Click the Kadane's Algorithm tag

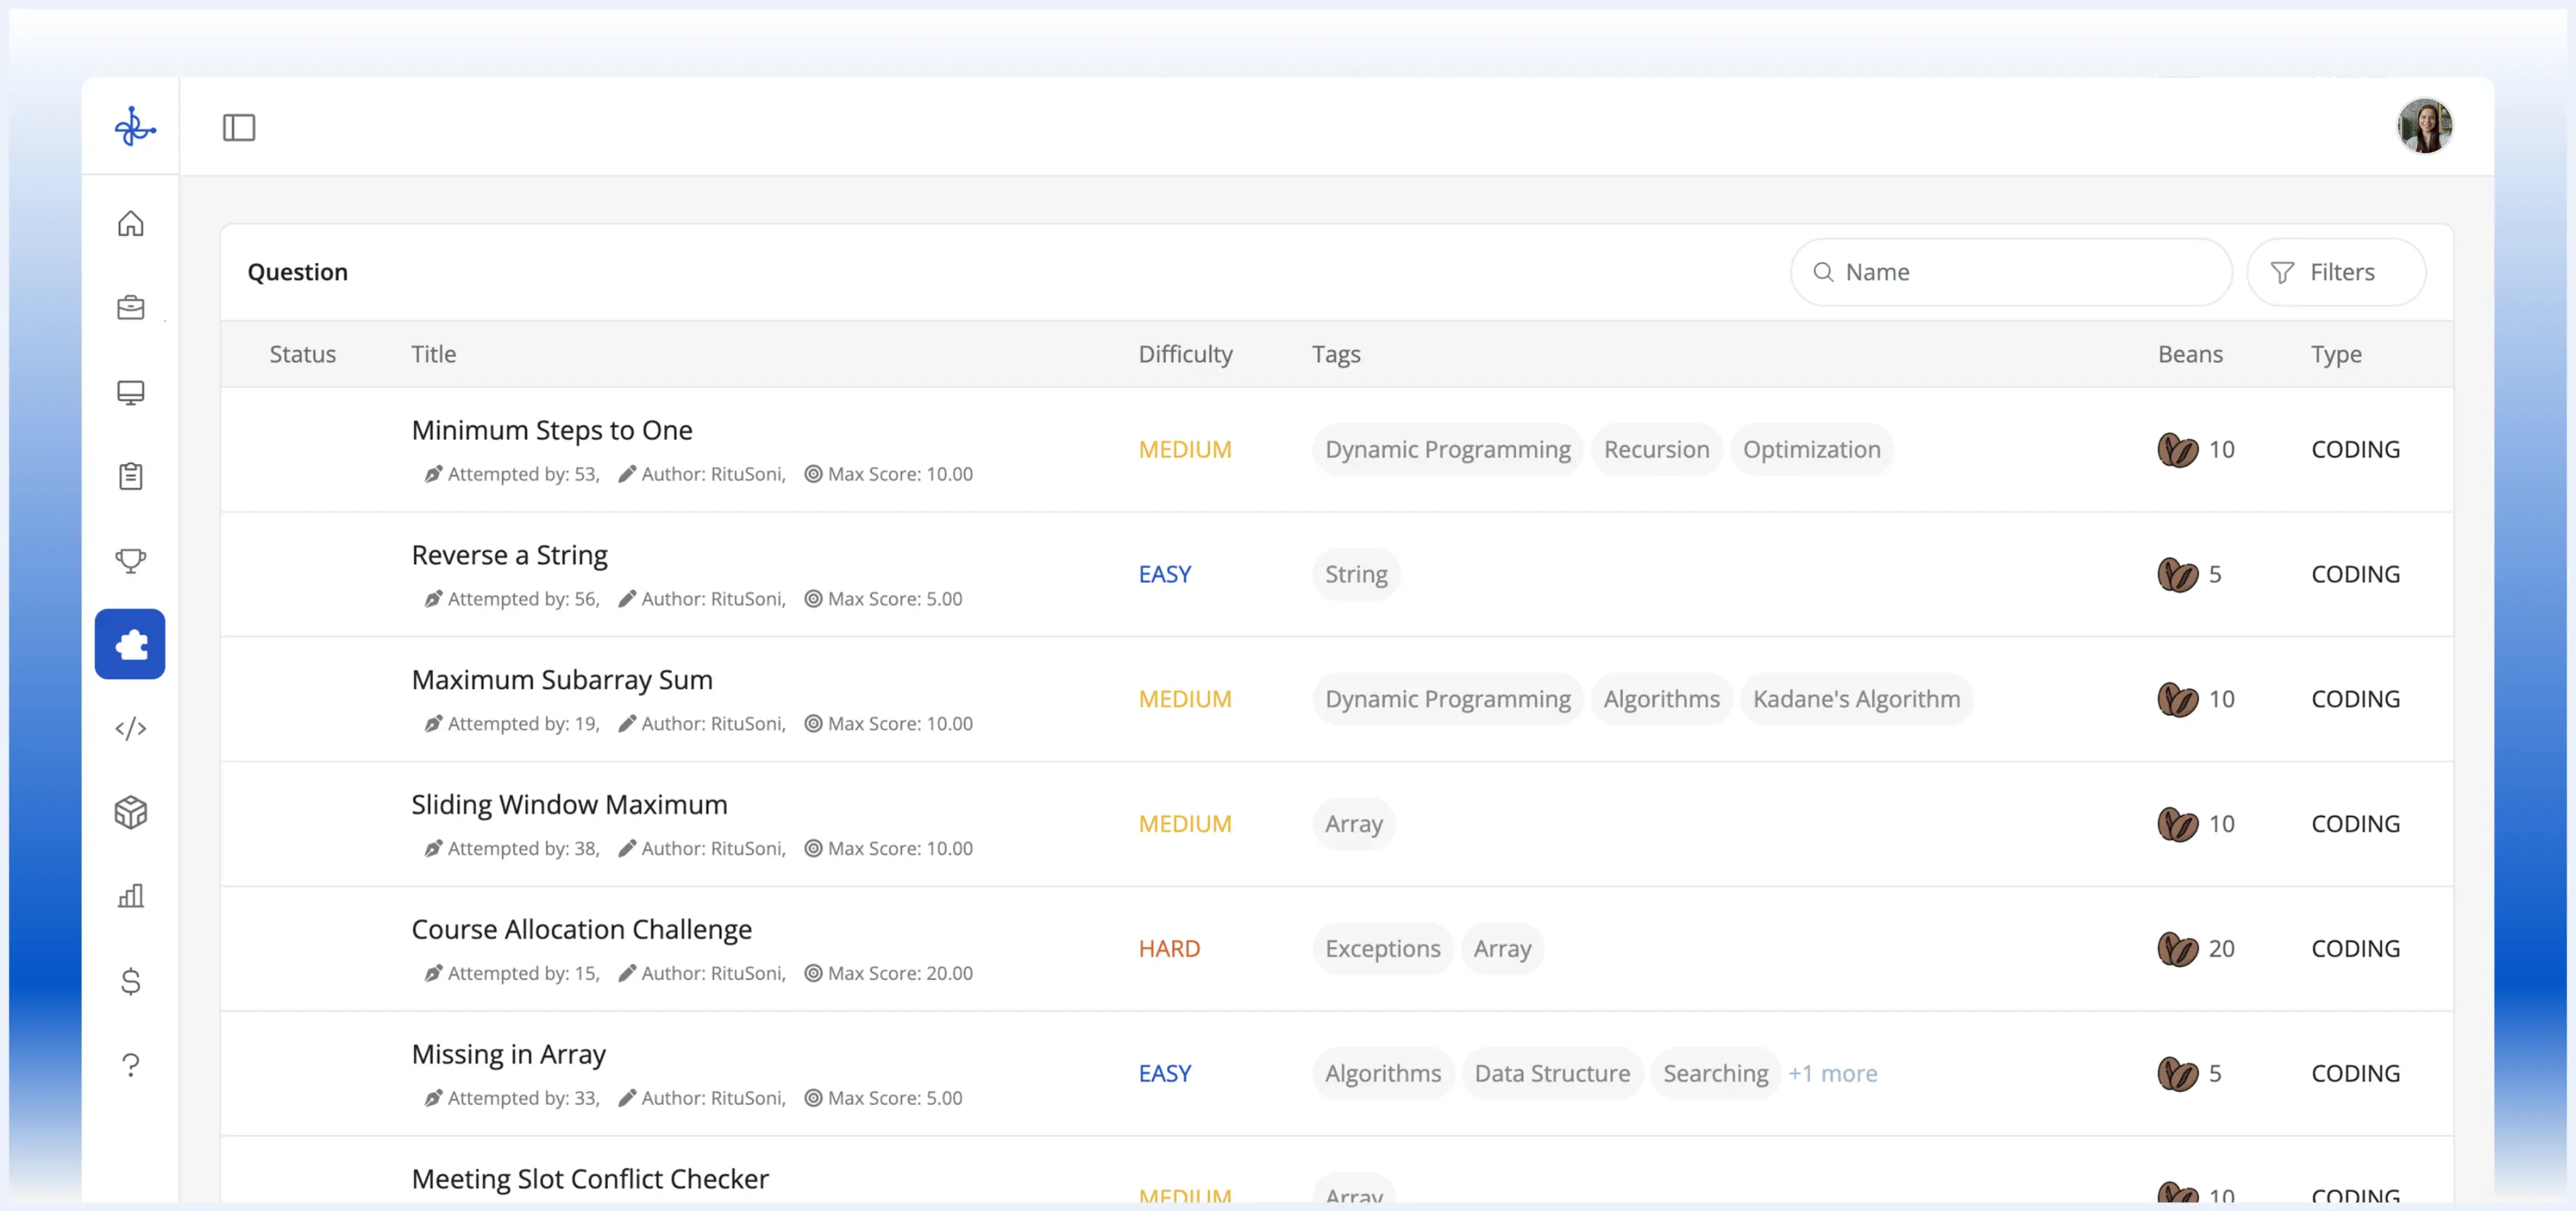(x=1856, y=698)
